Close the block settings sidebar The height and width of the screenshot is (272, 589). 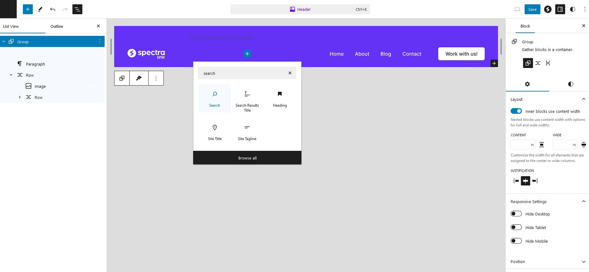tap(584, 26)
